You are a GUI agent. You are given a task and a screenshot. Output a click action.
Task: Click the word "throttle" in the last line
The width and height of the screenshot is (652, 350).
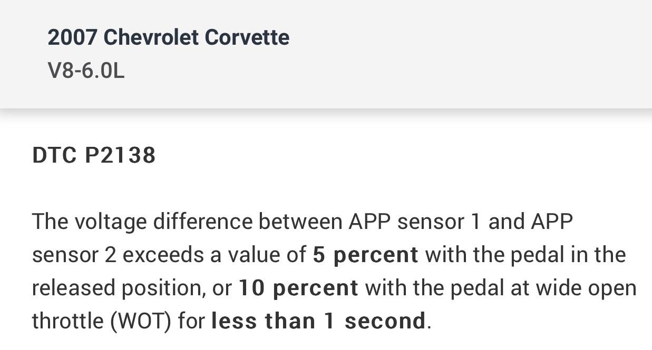click(67, 321)
